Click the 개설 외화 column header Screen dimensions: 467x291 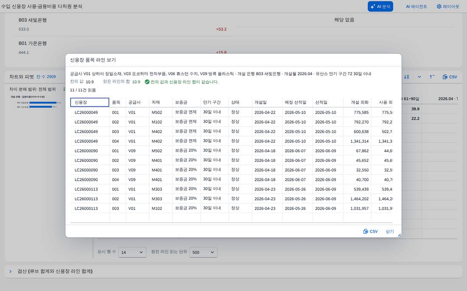[357, 102]
